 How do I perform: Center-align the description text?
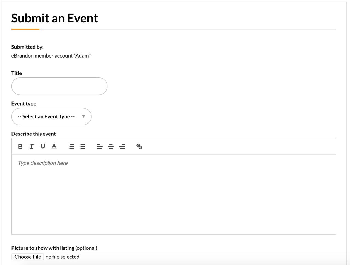111,147
